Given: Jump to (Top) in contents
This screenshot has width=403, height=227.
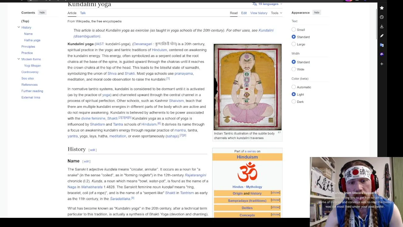Looking at the screenshot, I should tap(25, 21).
